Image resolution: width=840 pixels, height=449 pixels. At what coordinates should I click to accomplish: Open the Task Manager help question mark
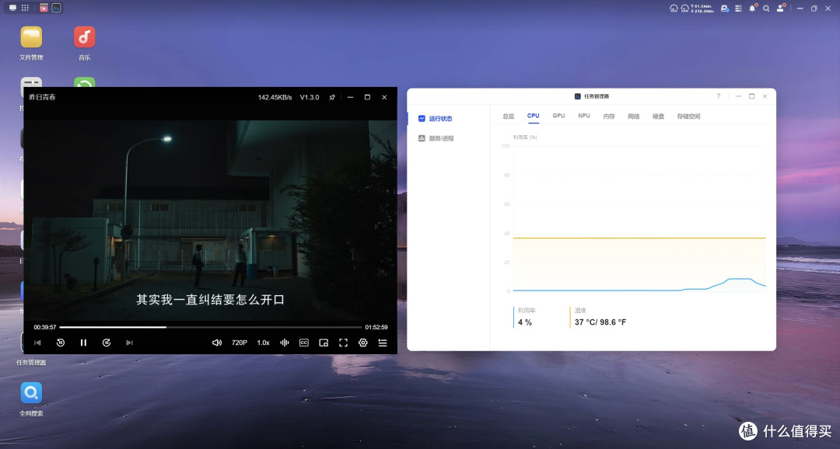[x=719, y=96]
